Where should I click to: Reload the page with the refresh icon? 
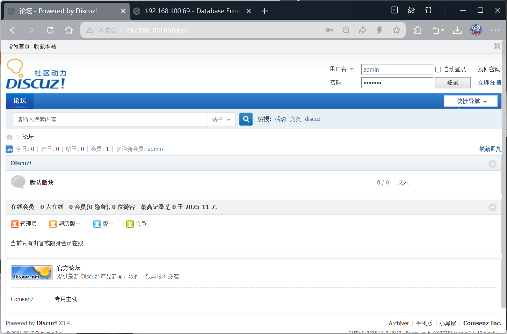(x=50, y=30)
